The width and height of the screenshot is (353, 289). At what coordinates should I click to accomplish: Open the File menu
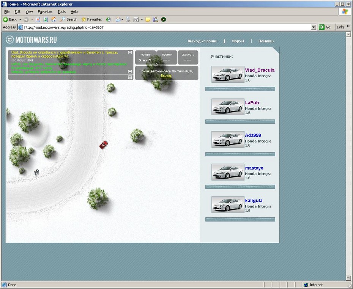coord(7,12)
